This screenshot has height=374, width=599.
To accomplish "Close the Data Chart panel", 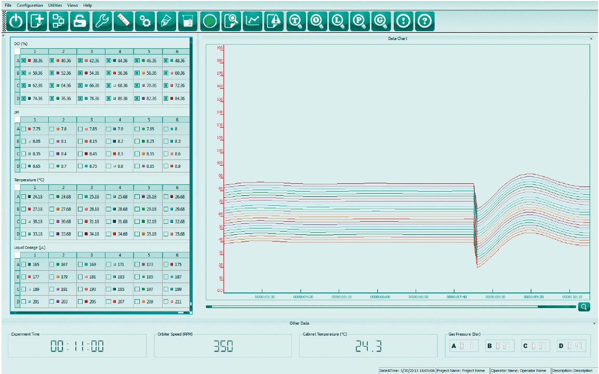I will 591,38.
